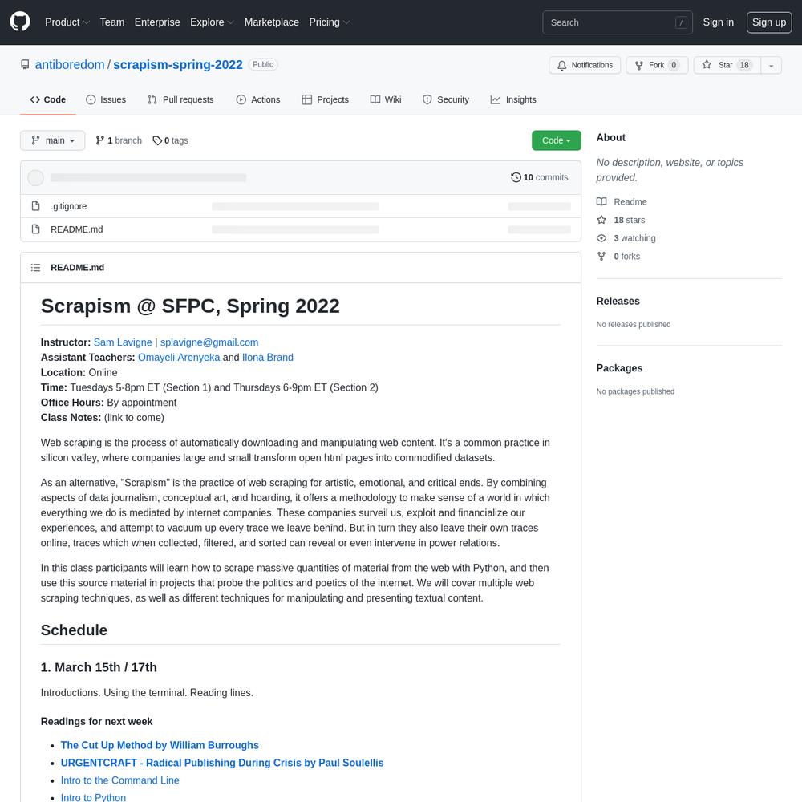Open the 10 commits history link
This screenshot has height=802, width=802.
pyautogui.click(x=539, y=177)
